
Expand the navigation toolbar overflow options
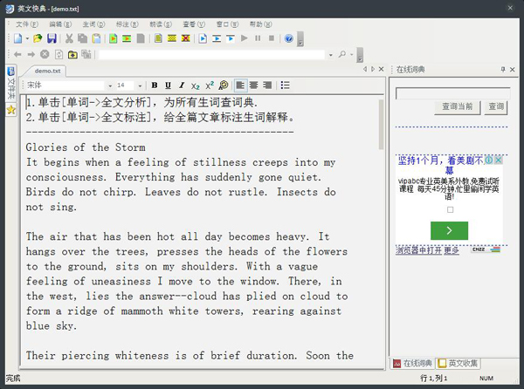pyautogui.click(x=360, y=55)
